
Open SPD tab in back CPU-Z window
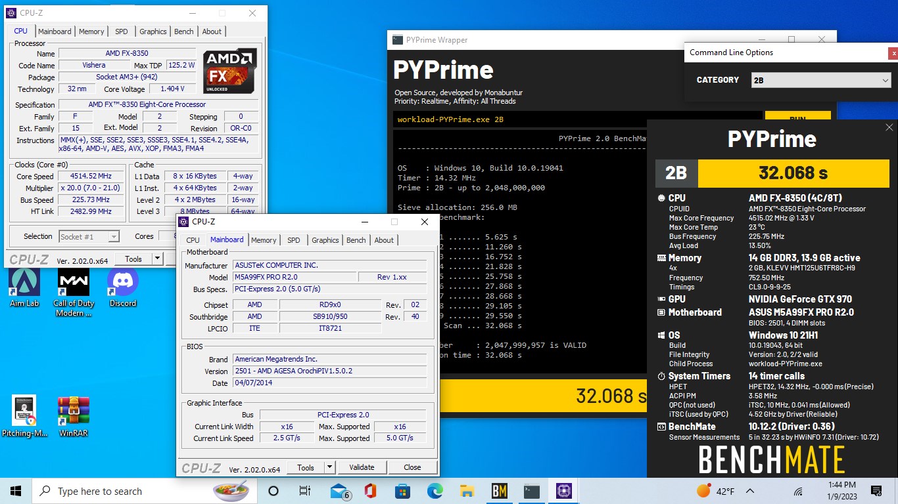point(122,31)
